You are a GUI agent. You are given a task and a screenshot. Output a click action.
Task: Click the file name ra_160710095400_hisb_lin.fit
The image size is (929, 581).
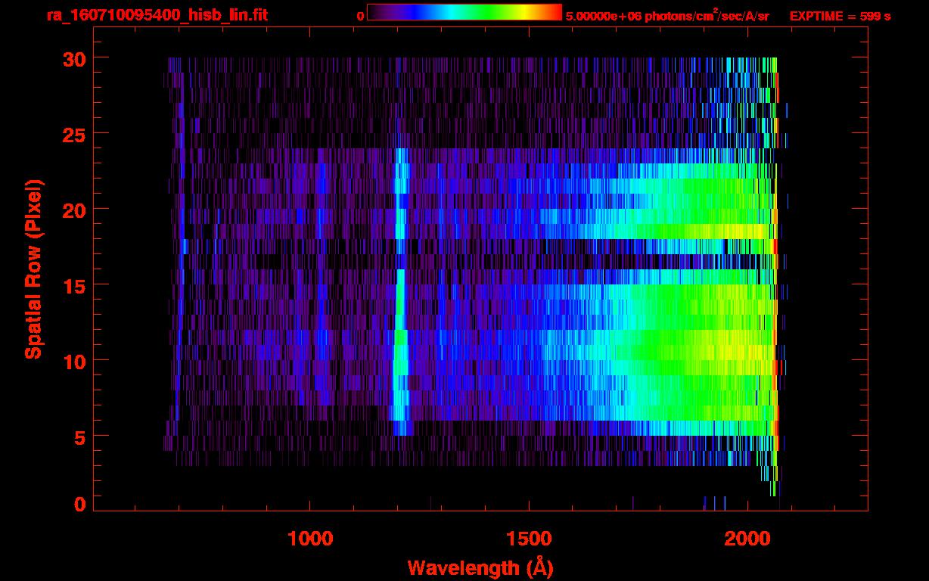157,15
